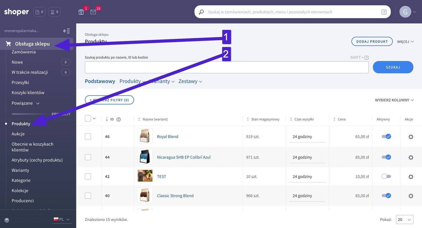The image size is (422, 228).
Task: Click the Dodaj produkt button
Action: (x=372, y=41)
